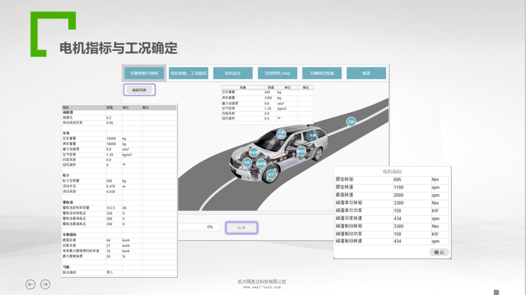Click the 结果 button
This screenshot has height=295, width=526.
tap(242, 228)
